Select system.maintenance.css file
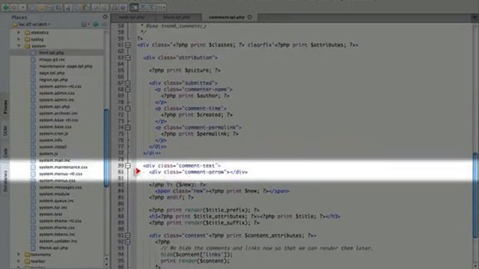Viewport: 479px width, 269px height. (x=63, y=167)
